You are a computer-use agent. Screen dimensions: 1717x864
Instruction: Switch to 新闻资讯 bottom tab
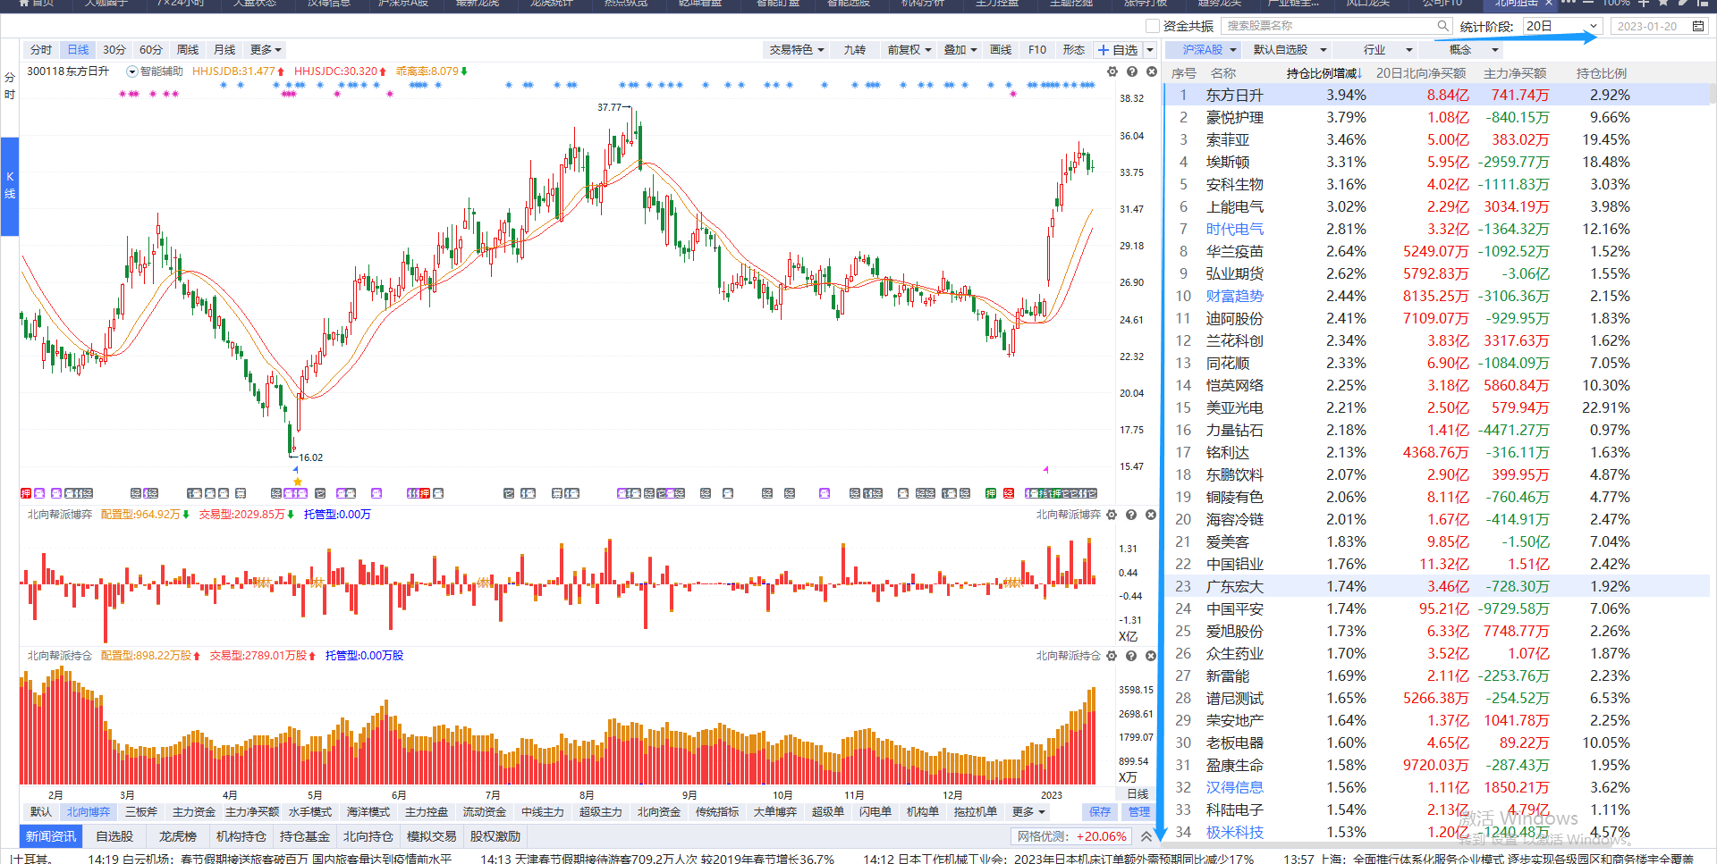click(51, 836)
